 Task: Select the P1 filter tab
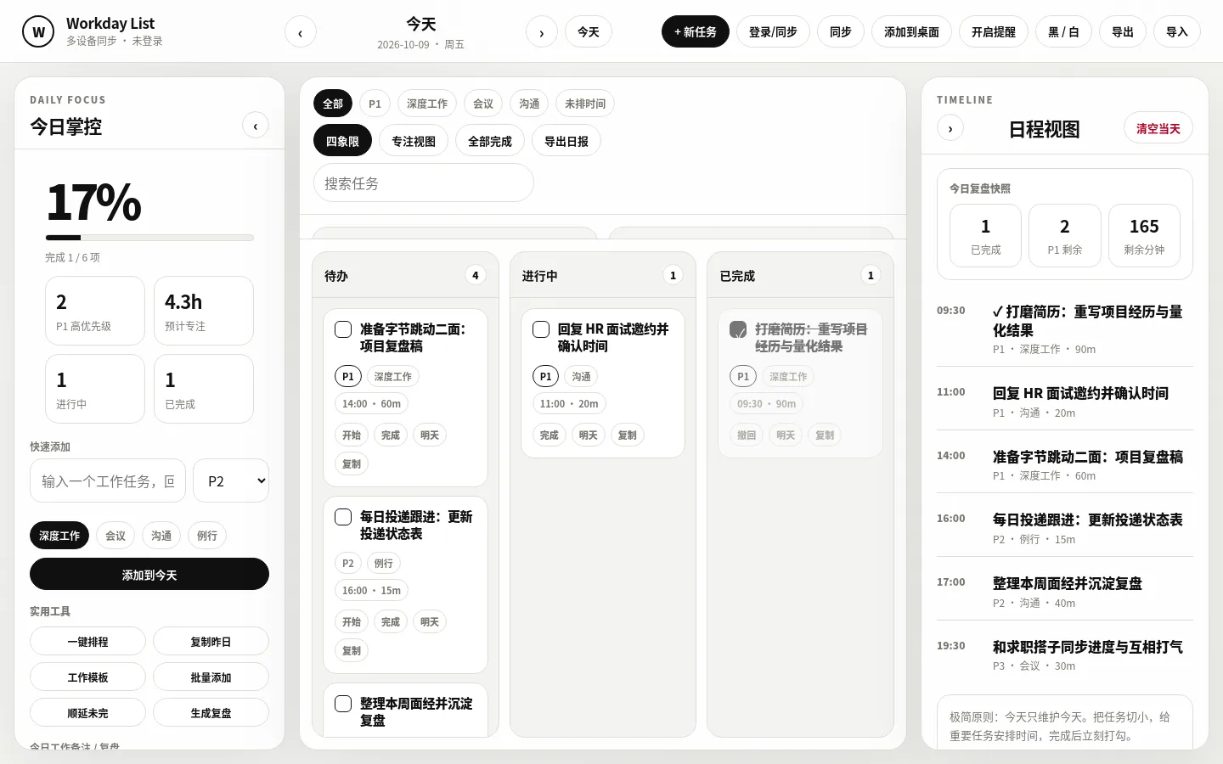coord(375,104)
